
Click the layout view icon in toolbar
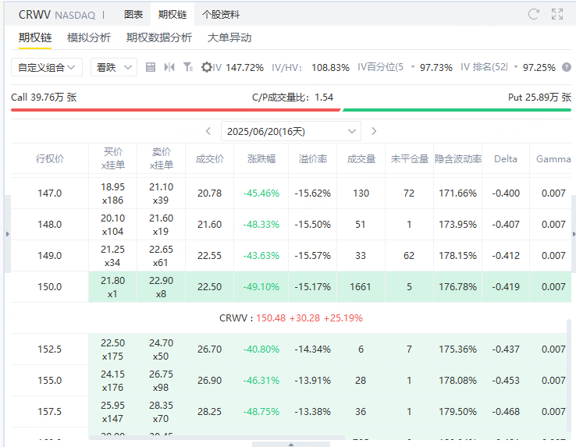[x=151, y=67]
